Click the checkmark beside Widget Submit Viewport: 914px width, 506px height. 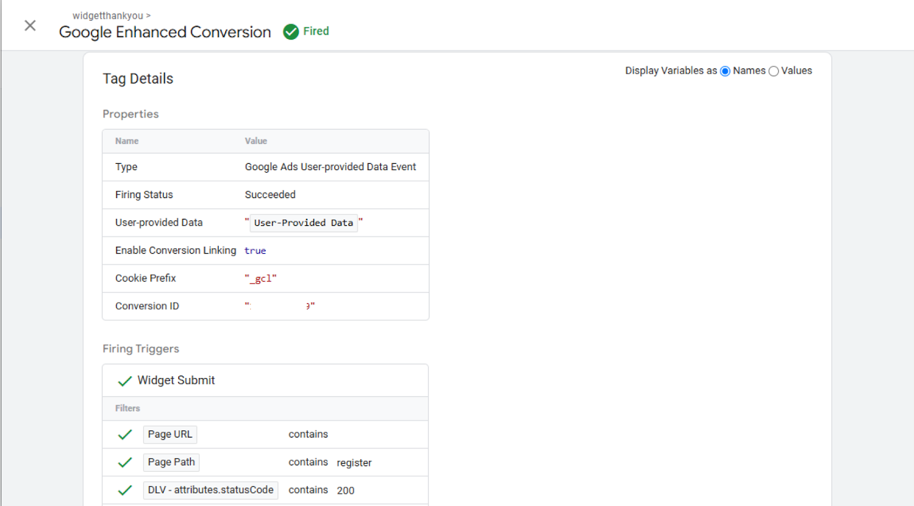pyautogui.click(x=125, y=381)
